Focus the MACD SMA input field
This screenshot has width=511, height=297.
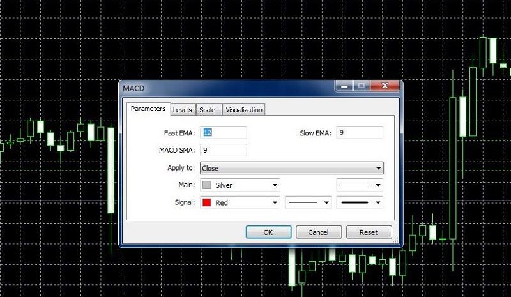[x=224, y=150]
